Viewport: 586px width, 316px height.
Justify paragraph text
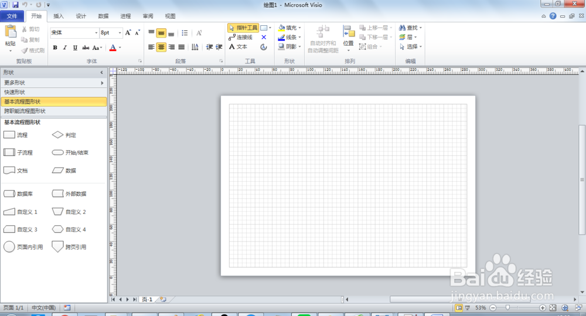pos(181,47)
